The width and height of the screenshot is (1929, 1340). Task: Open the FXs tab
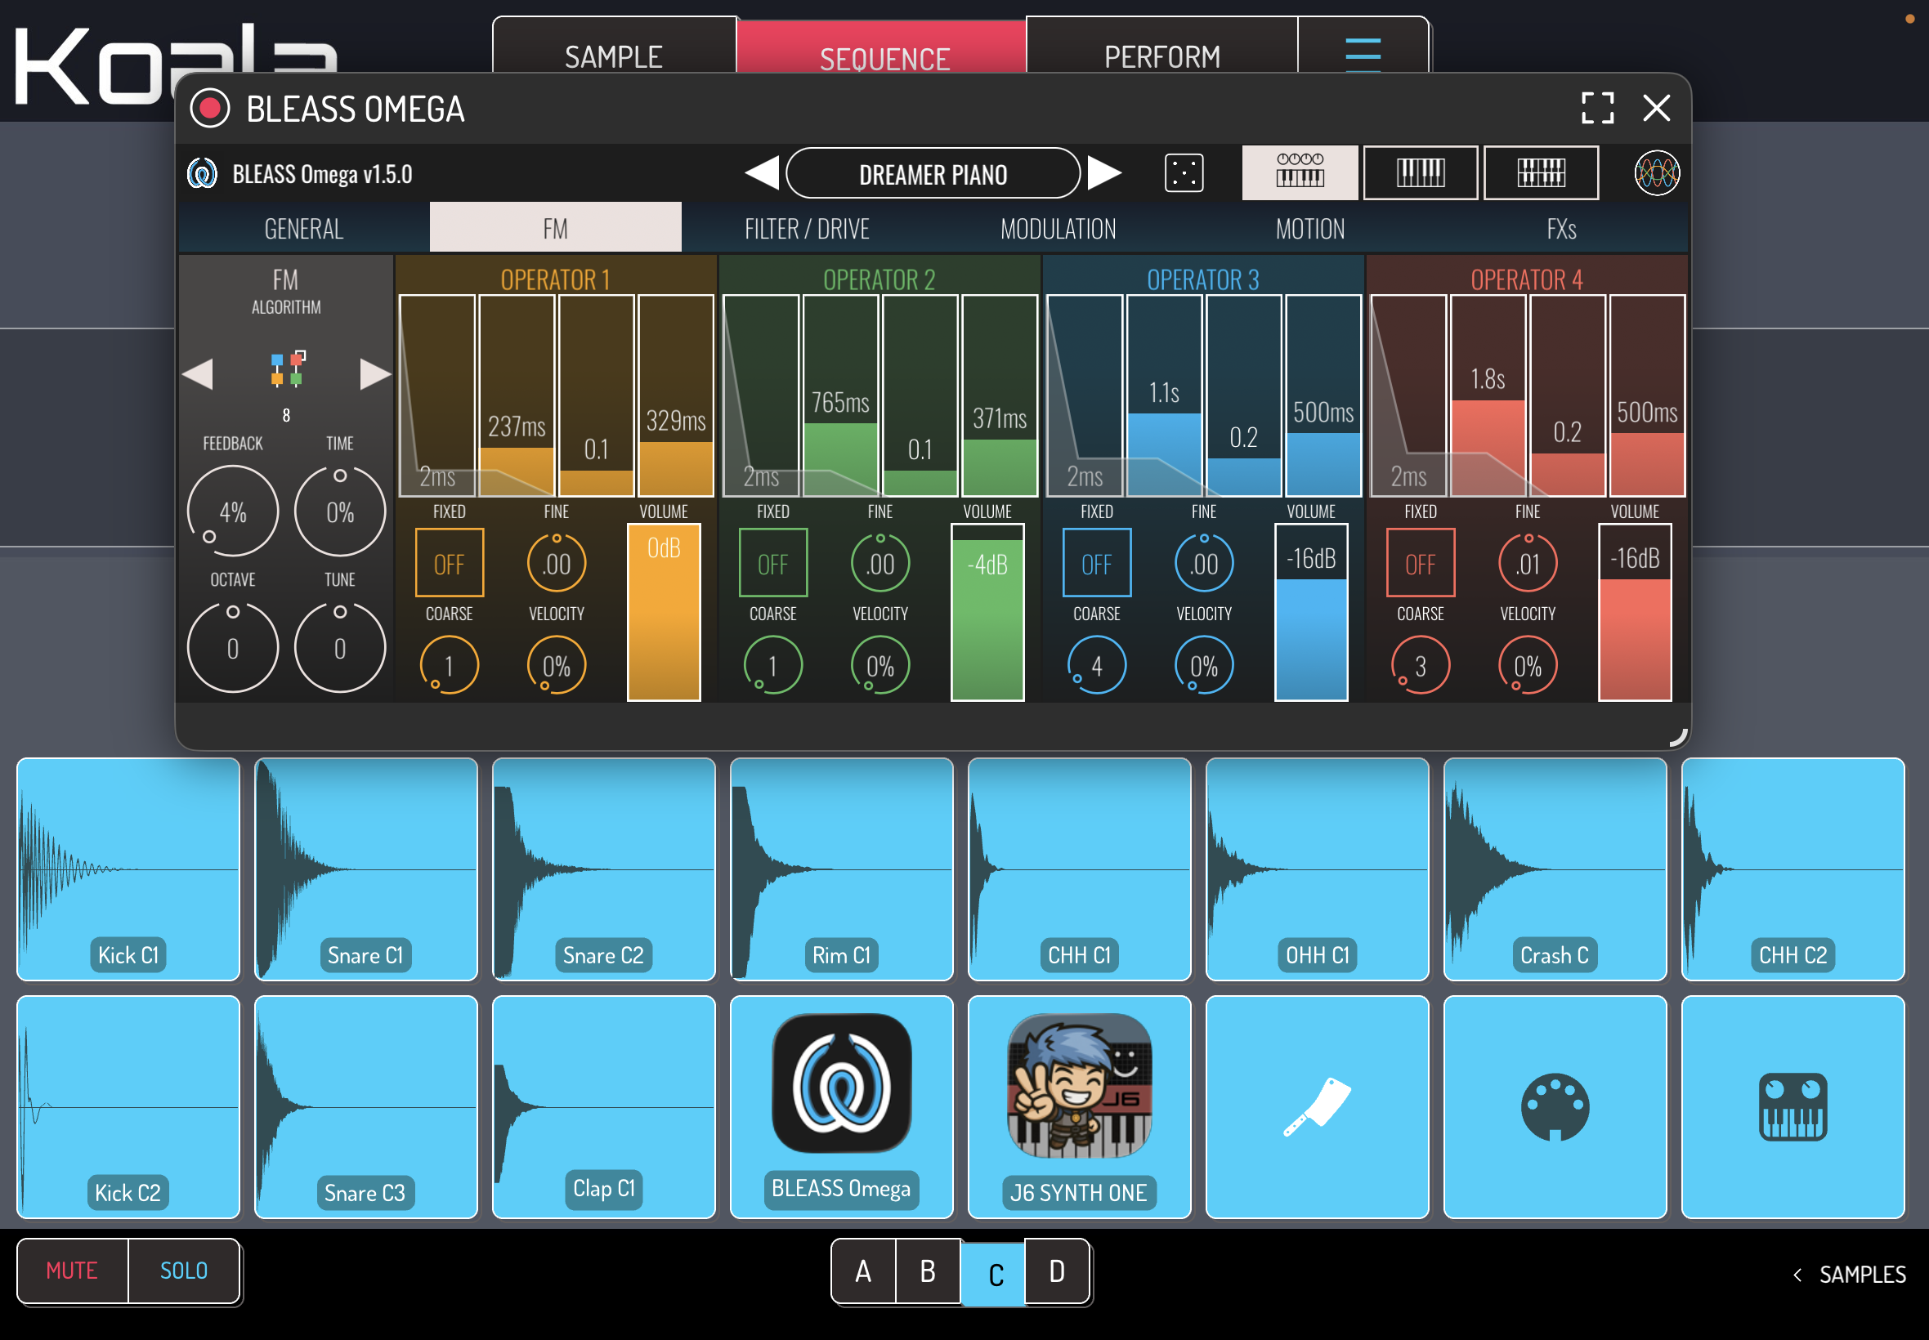coord(1561,228)
